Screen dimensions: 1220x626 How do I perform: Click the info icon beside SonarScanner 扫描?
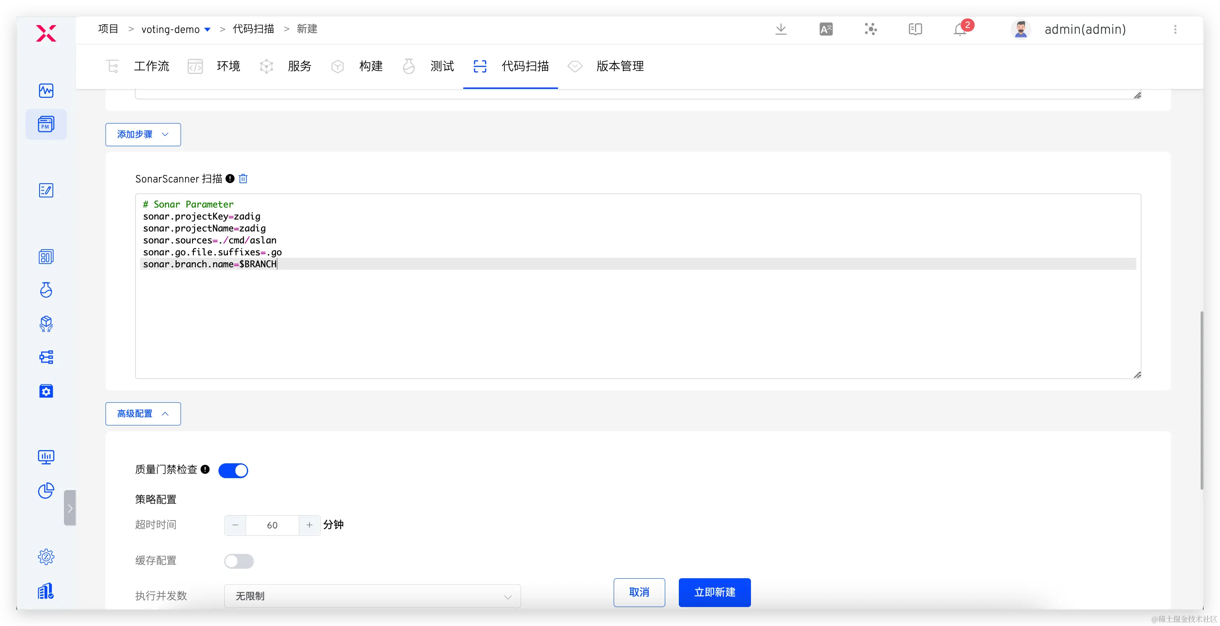[x=230, y=178]
